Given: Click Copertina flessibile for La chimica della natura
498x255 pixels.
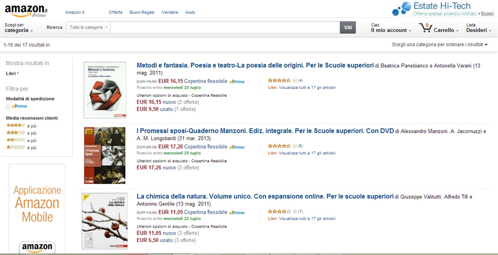Looking at the screenshot, I should tap(206, 212).
